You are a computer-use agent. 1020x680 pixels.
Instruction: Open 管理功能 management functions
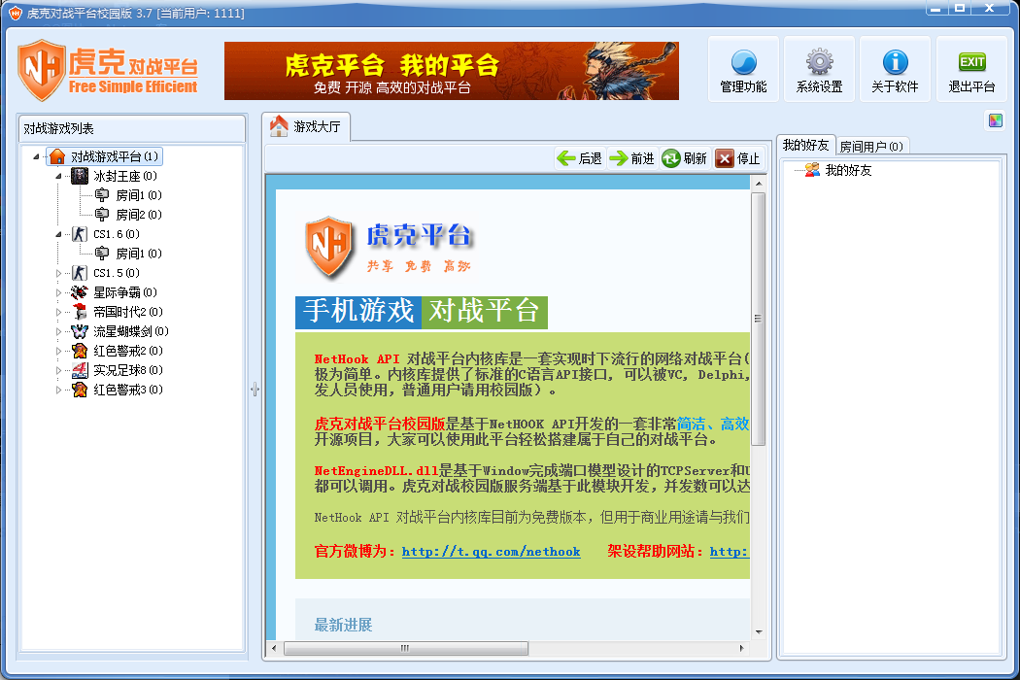coord(743,70)
